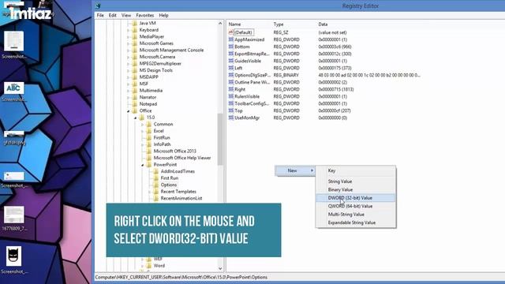Choose String Value in the submenu
Image resolution: width=505 pixels, height=284 pixels.
(x=356, y=181)
